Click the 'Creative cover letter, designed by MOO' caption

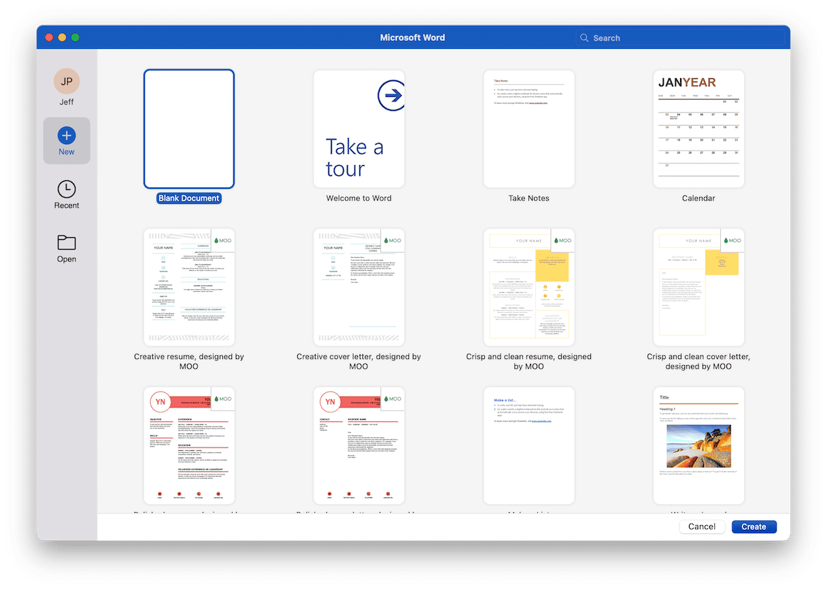(x=359, y=361)
